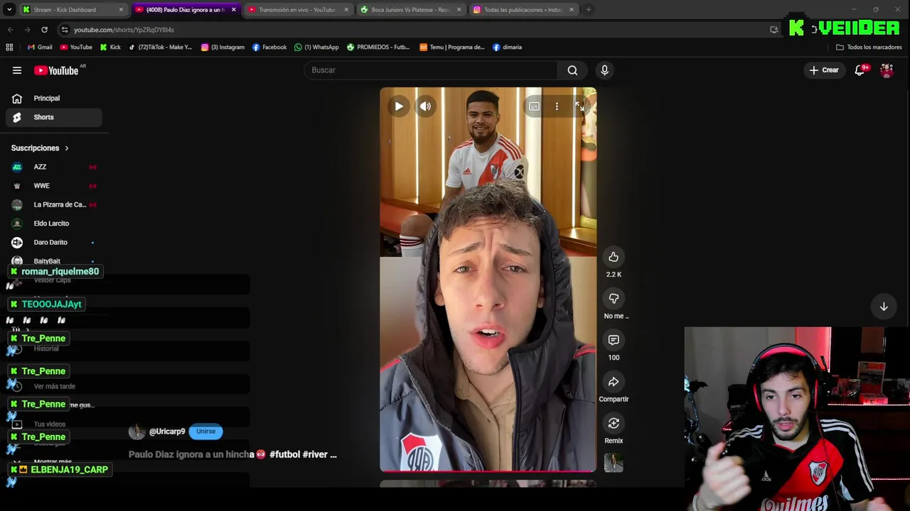Start voice search with microphone icon
Screen dimensions: 910x511
[604, 70]
